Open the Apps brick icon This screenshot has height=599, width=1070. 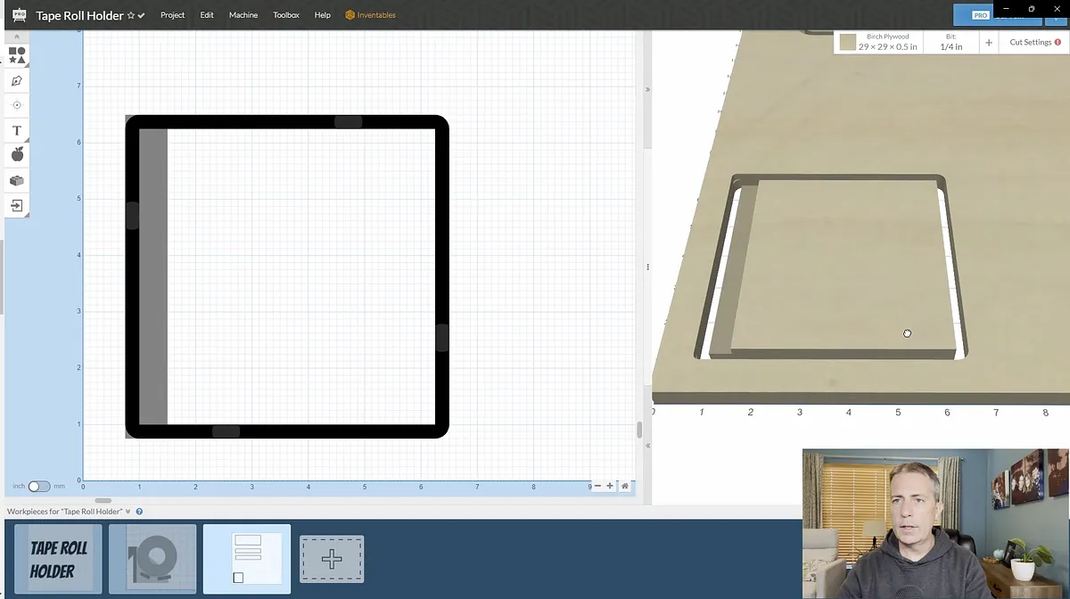click(x=16, y=180)
